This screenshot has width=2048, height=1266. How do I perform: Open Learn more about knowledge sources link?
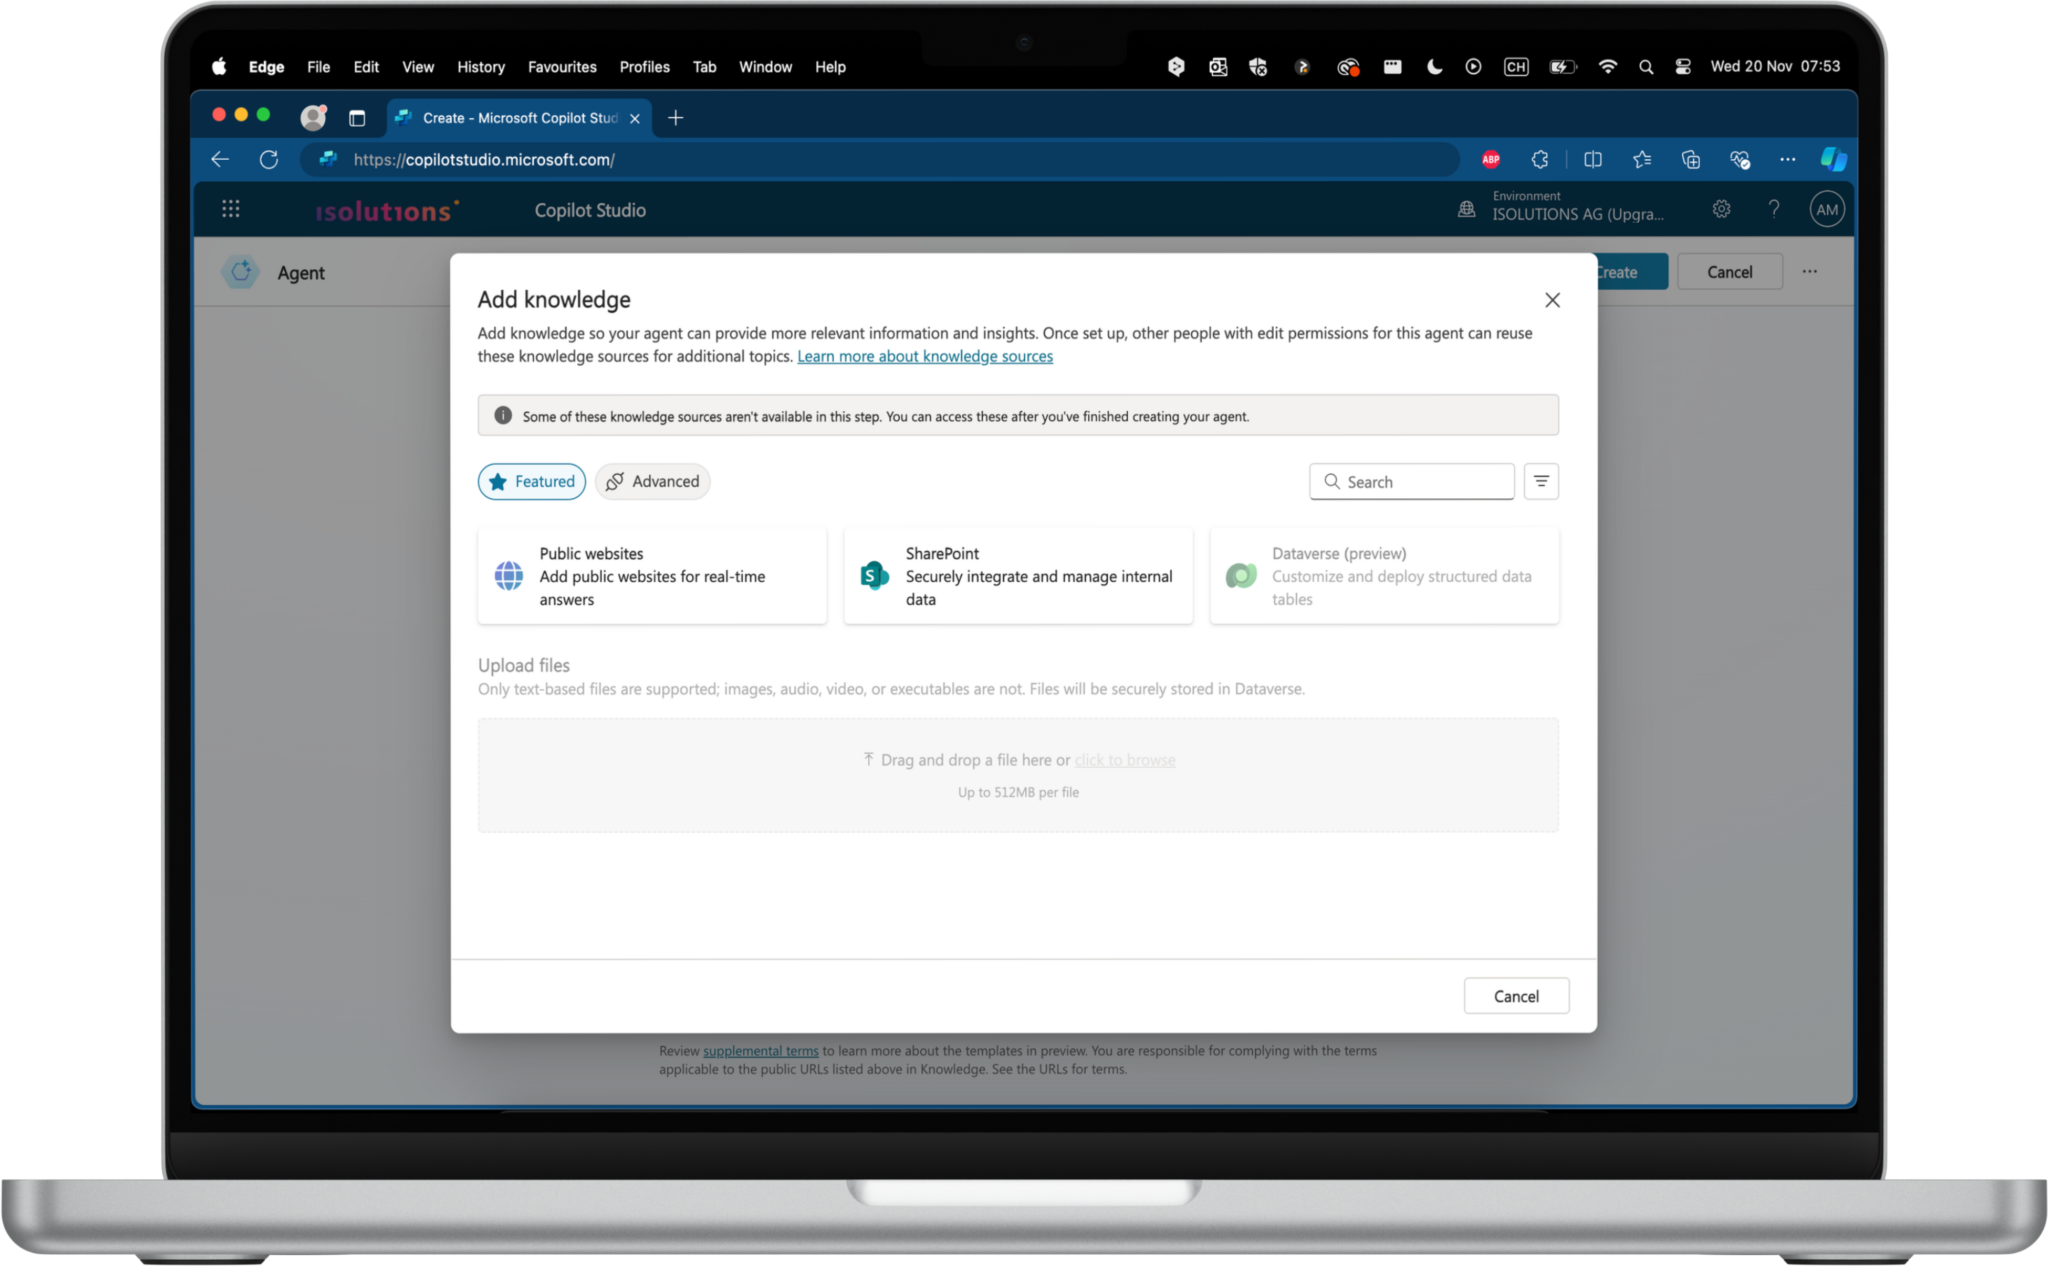(924, 356)
